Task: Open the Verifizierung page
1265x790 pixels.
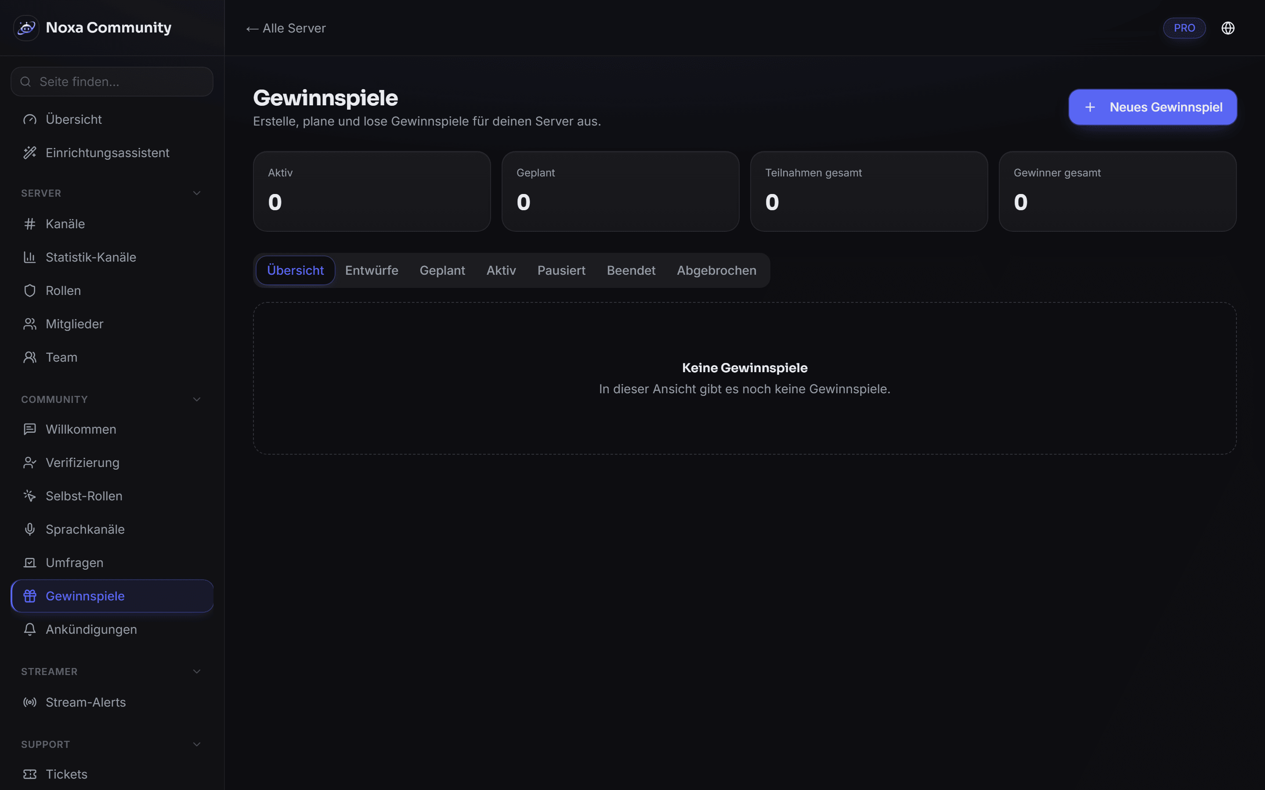Action: [x=112, y=463]
